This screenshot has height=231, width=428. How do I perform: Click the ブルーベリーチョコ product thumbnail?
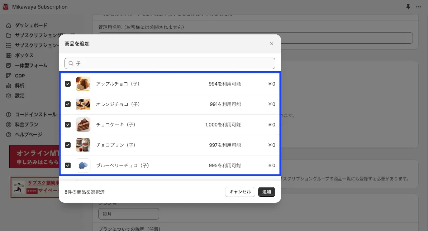pos(83,165)
